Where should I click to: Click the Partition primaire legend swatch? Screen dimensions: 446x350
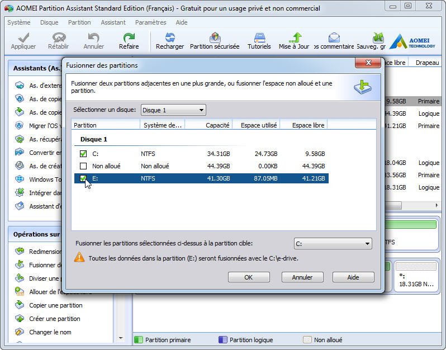(x=138, y=340)
